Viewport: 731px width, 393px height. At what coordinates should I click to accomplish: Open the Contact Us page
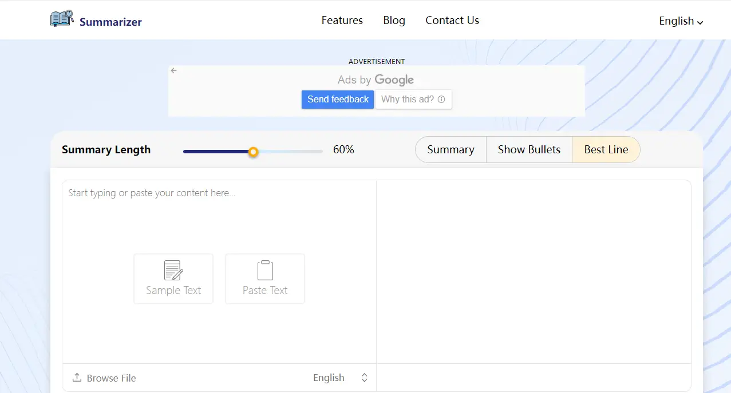[452, 21]
